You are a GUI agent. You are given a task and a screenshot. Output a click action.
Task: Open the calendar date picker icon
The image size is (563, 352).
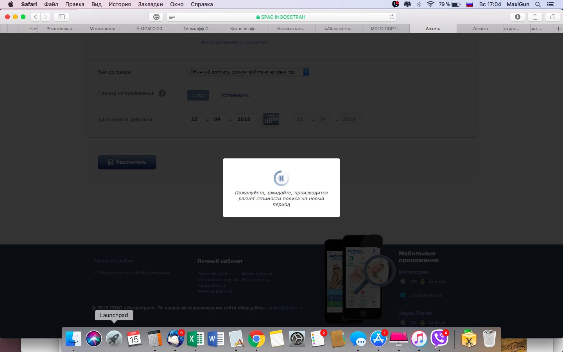pos(271,119)
